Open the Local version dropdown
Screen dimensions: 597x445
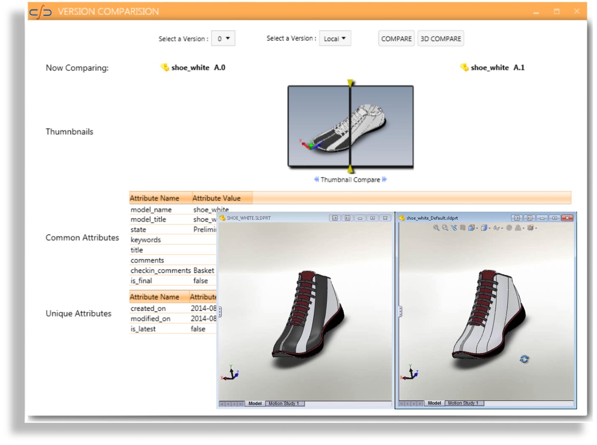click(x=335, y=39)
